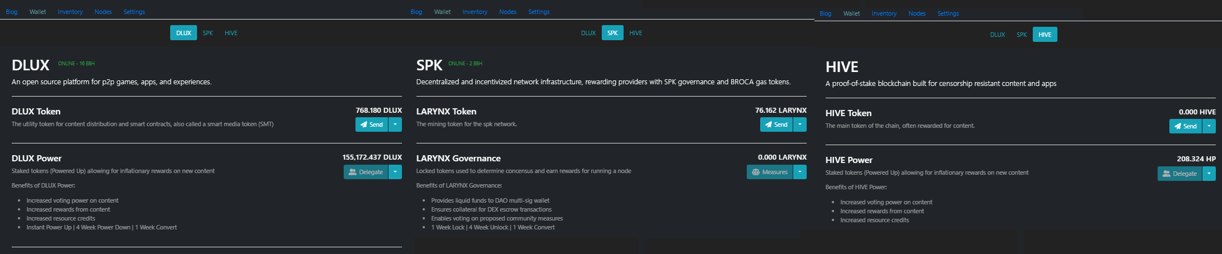Open Inventory in the DLUX view's top navigation
The image size is (1222, 254).
coord(70,12)
